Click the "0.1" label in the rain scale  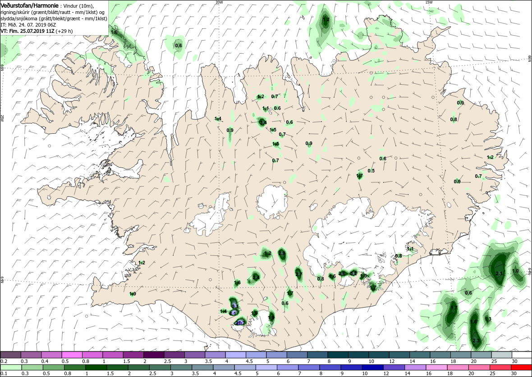pyautogui.click(x=4, y=374)
